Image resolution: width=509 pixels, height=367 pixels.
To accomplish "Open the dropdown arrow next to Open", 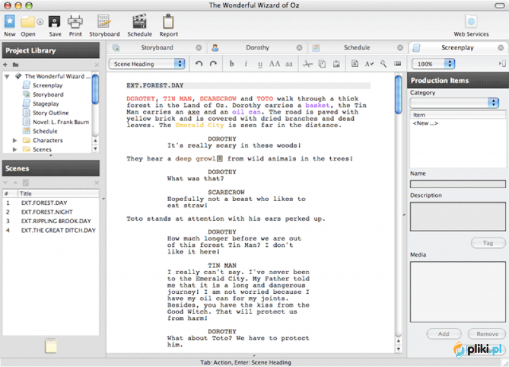I will coord(40,22).
